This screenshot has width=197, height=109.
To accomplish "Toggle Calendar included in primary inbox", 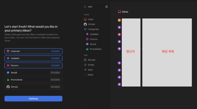I will pos(33,51).
